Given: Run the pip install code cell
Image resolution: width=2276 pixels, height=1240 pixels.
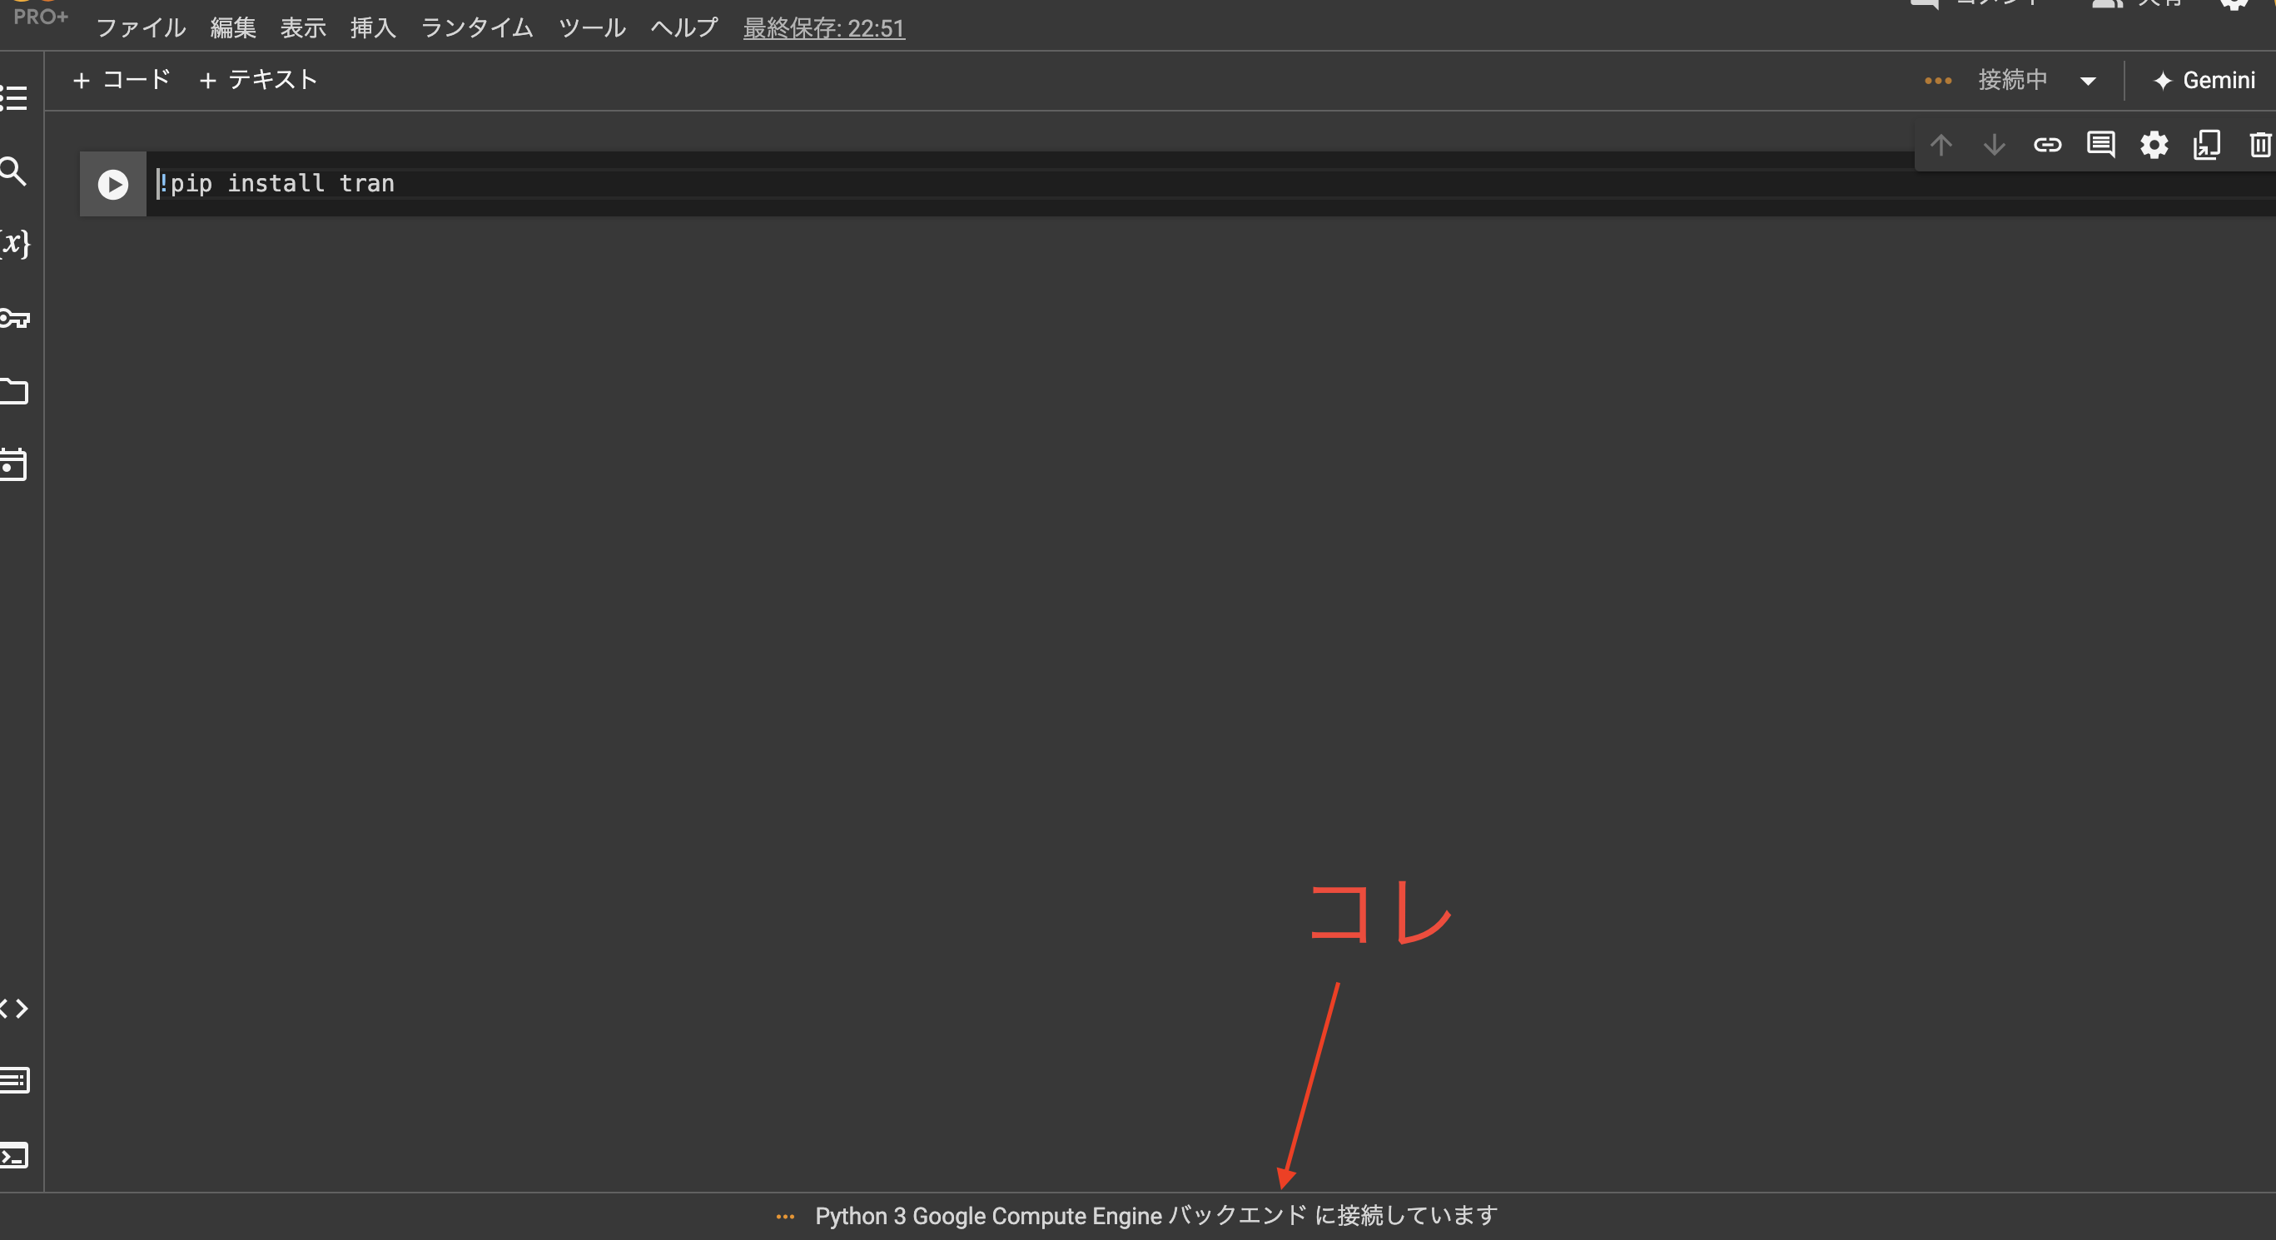Looking at the screenshot, I should (112, 184).
